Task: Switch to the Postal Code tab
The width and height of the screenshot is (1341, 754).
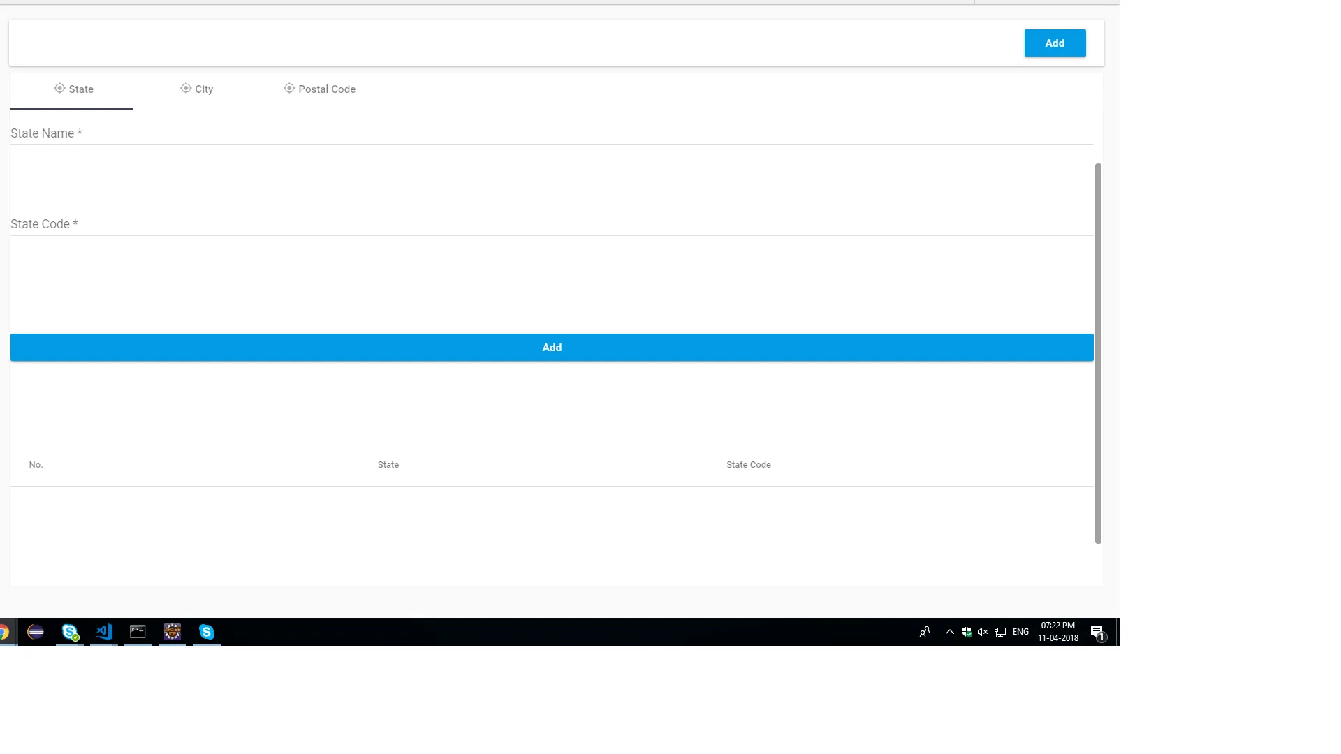Action: 320,89
